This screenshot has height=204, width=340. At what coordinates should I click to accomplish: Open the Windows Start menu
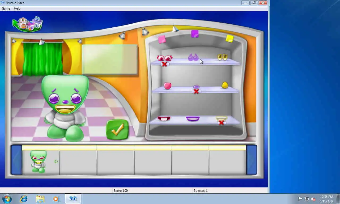(7, 199)
